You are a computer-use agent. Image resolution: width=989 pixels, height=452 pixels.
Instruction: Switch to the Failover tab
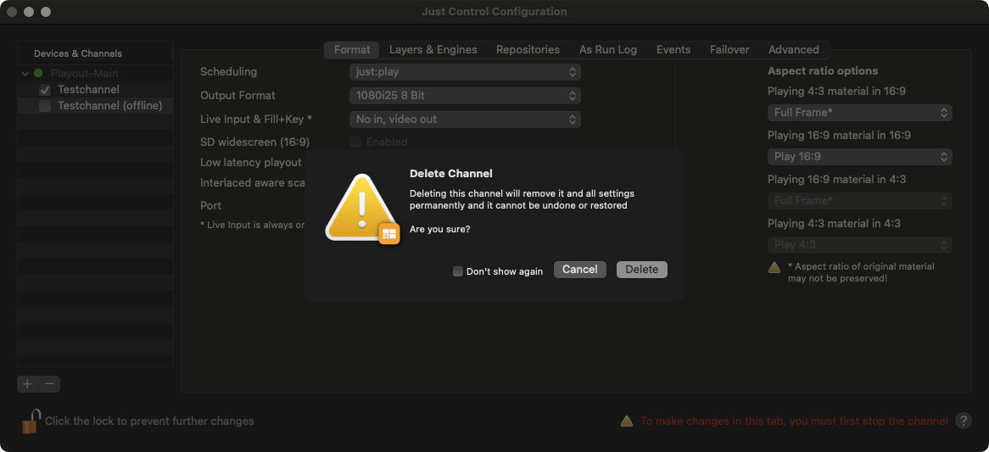729,50
